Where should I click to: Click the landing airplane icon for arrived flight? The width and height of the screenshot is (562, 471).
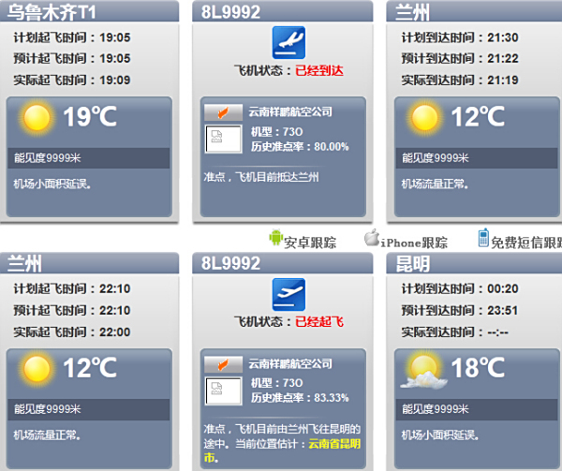coord(288,43)
